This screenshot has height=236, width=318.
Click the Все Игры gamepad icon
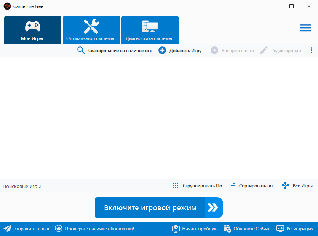286,185
